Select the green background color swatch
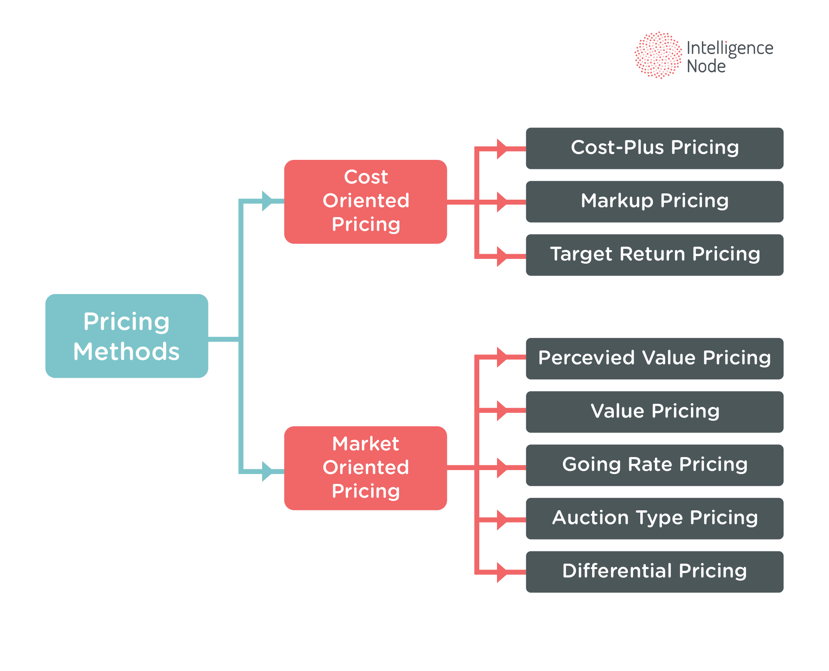Image resolution: width=829 pixels, height=671 pixels. tap(68, 68)
